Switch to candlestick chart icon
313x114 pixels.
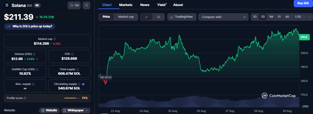(158, 17)
